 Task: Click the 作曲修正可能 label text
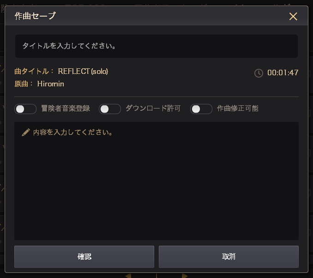(237, 109)
